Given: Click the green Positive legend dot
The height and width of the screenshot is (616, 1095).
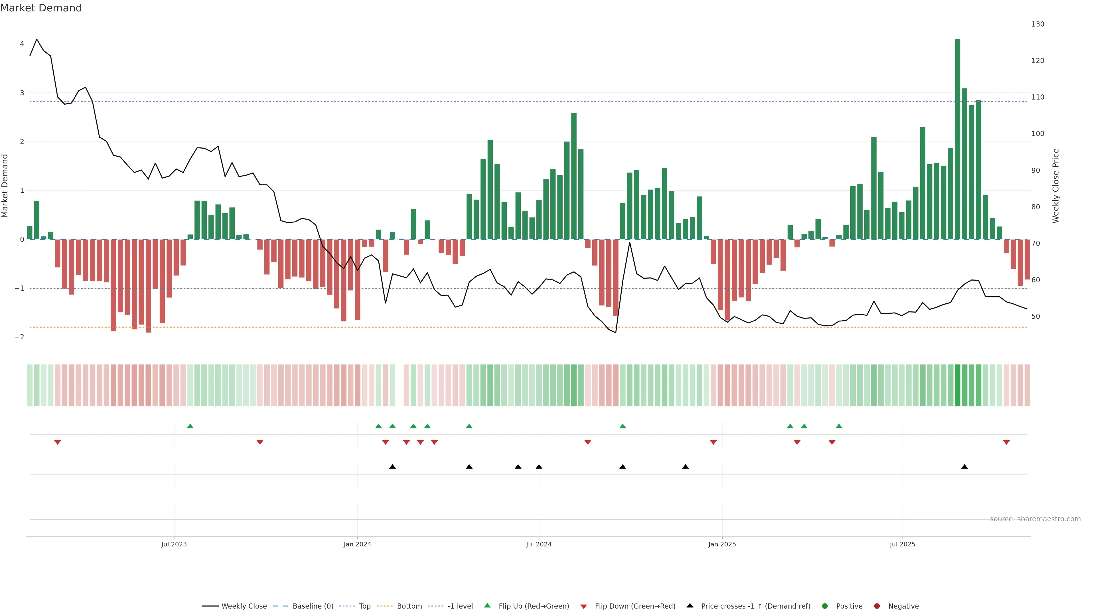Looking at the screenshot, I should (x=825, y=606).
